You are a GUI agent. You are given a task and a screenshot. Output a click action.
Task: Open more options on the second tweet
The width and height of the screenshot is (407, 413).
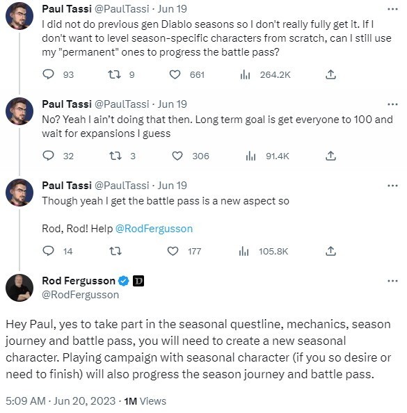click(x=392, y=104)
